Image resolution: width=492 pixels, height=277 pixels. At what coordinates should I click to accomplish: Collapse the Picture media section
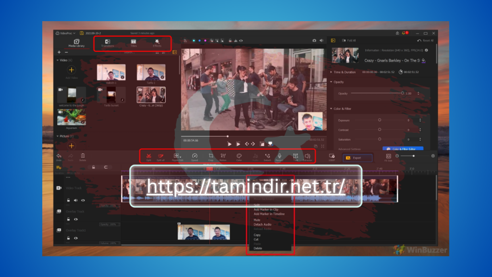[x=58, y=136]
